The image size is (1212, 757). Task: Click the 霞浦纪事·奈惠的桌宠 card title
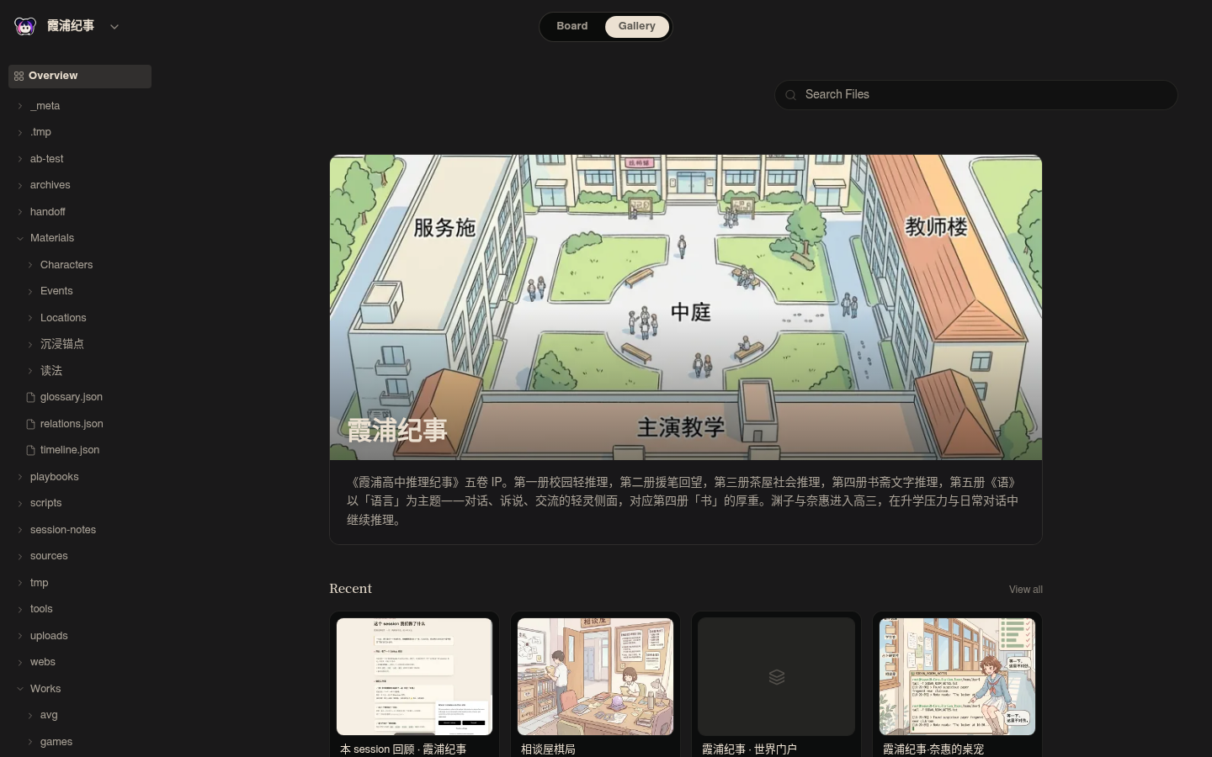point(933,749)
